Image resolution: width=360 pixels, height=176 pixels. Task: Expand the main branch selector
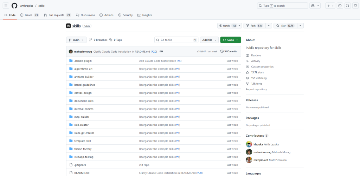point(76,40)
